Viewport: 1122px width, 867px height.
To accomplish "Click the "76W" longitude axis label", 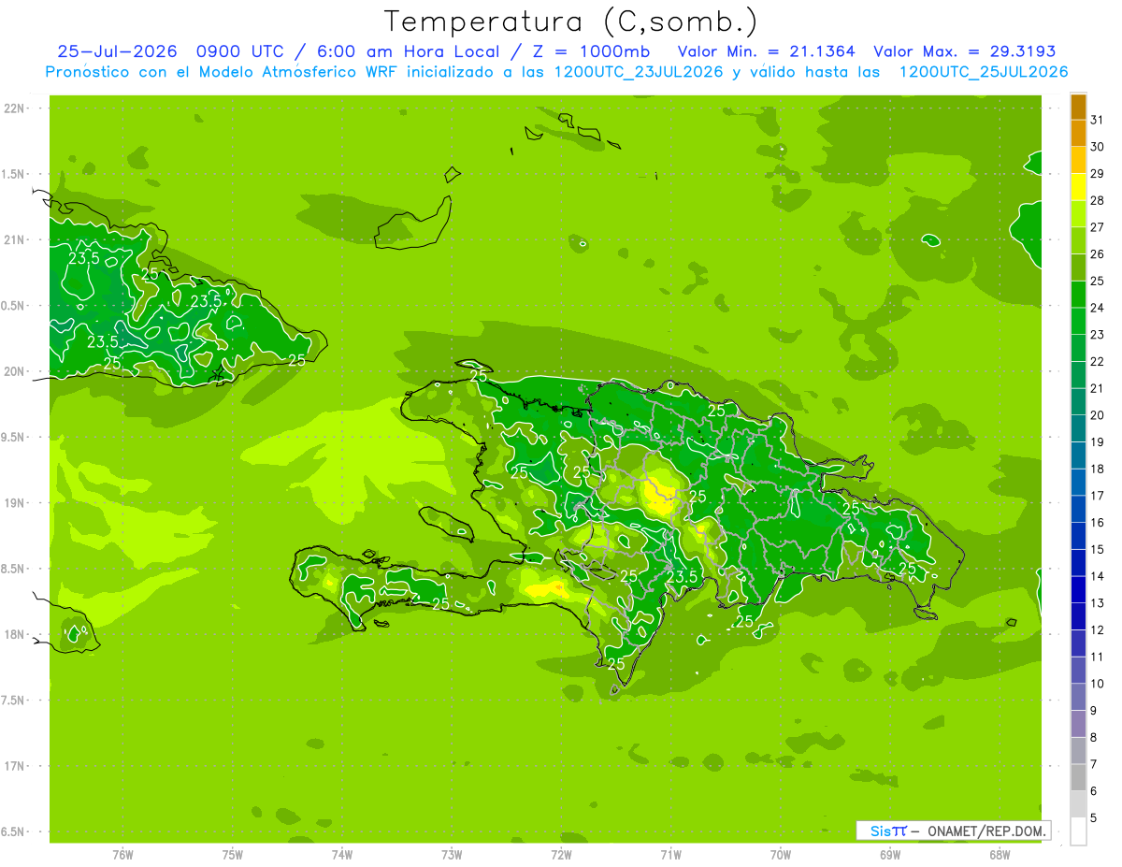I will click(122, 855).
